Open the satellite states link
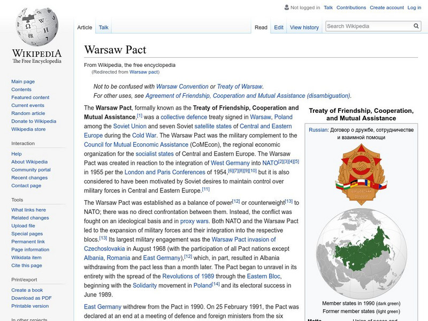The width and height of the screenshot is (428, 321). click(213, 126)
